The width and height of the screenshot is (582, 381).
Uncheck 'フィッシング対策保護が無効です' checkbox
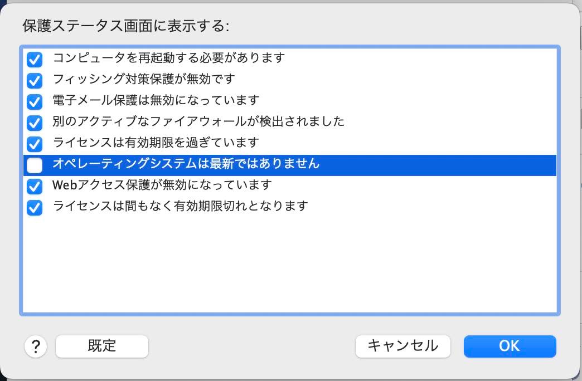[35, 80]
